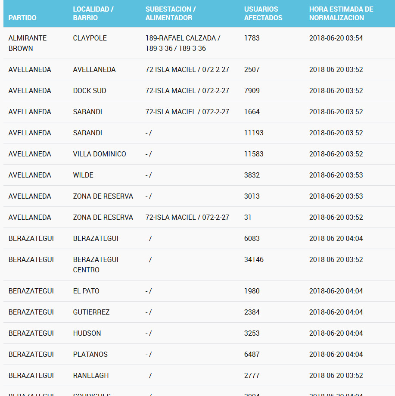
Task: Click the HUDSON locality cell
Action: [87, 333]
